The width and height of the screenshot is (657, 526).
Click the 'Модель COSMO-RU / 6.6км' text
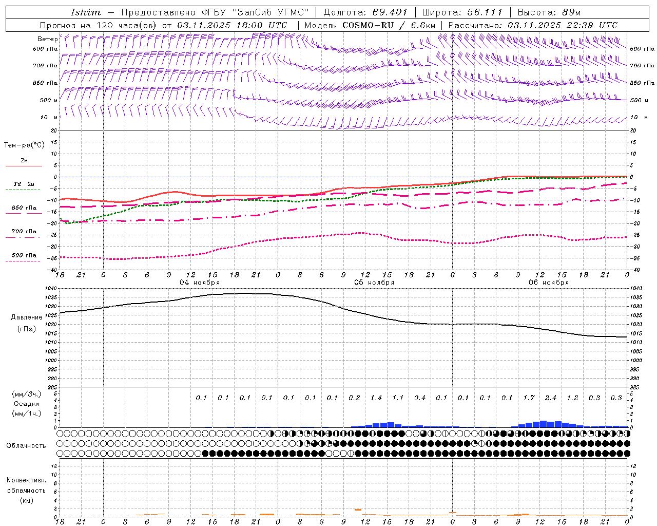coord(370,25)
